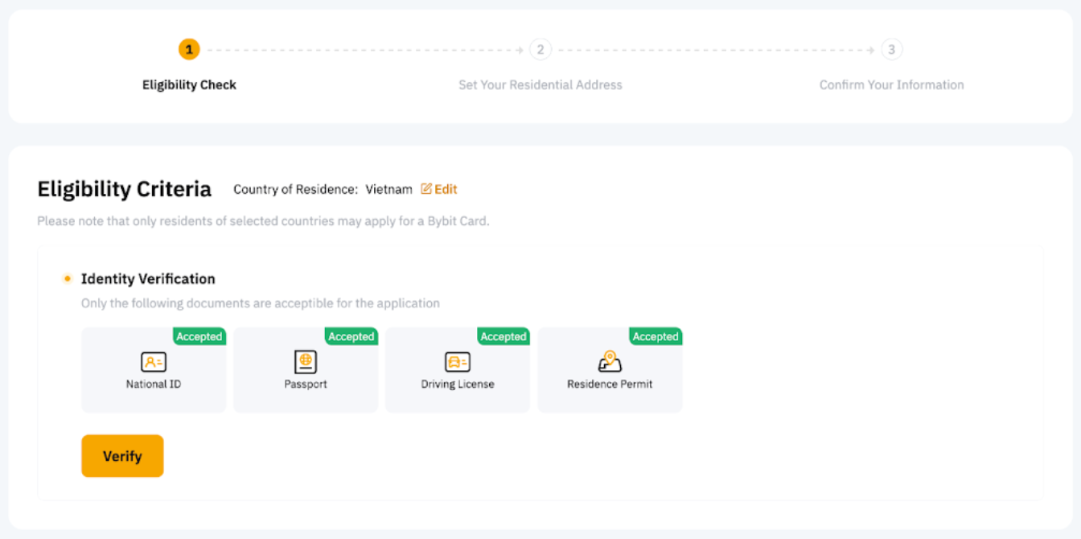Click the Driving License icon
This screenshot has height=539, width=1081.
pyautogui.click(x=458, y=362)
